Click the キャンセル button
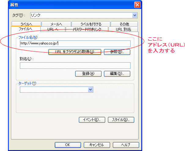 pos(97,145)
